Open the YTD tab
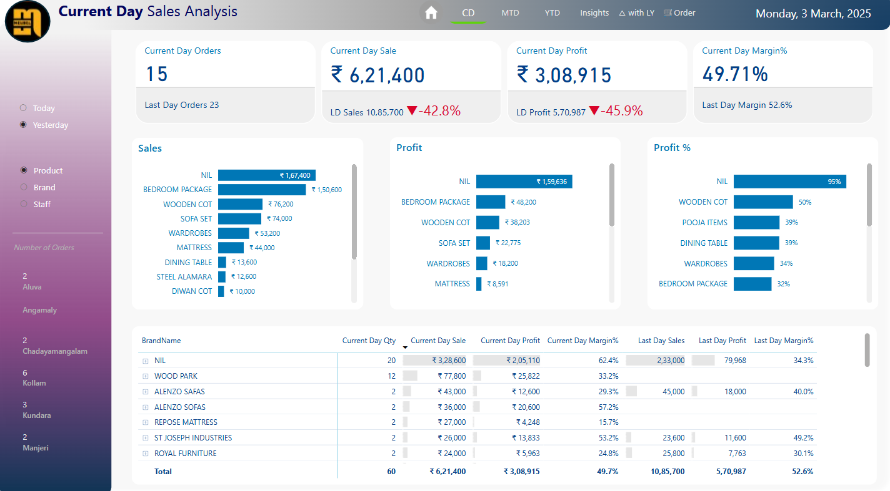This screenshot has height=491, width=890. click(x=552, y=13)
